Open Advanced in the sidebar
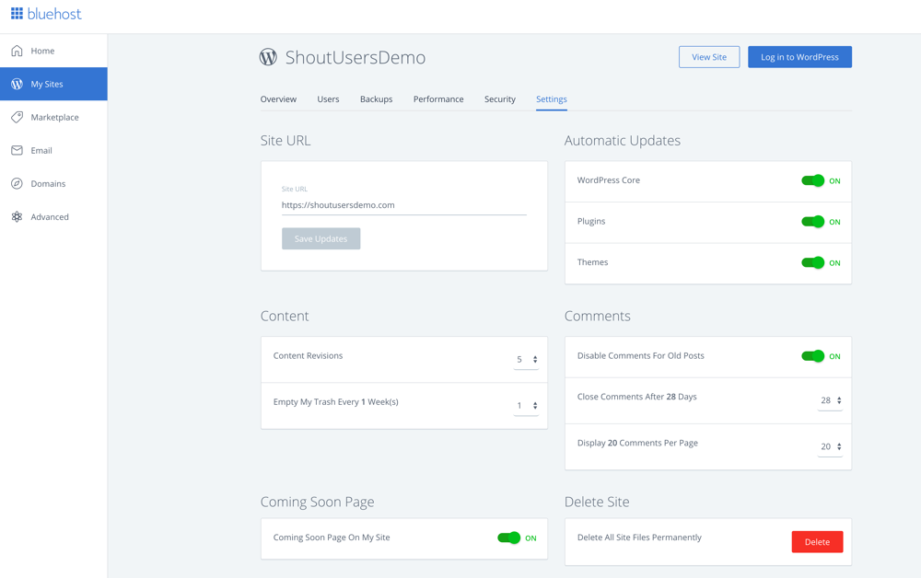The image size is (921, 578). pyautogui.click(x=53, y=216)
